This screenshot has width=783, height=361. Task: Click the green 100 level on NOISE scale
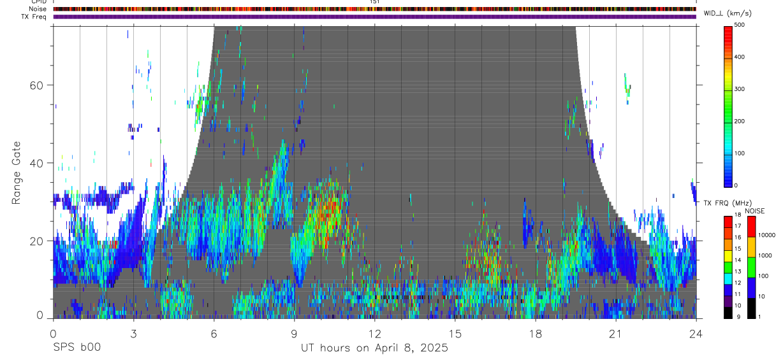tap(751, 267)
